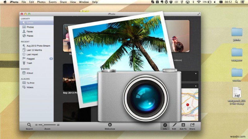This screenshot has height=139, width=248.
Task: Click the Bluetooth menu bar icon
Action: click(x=193, y=2)
